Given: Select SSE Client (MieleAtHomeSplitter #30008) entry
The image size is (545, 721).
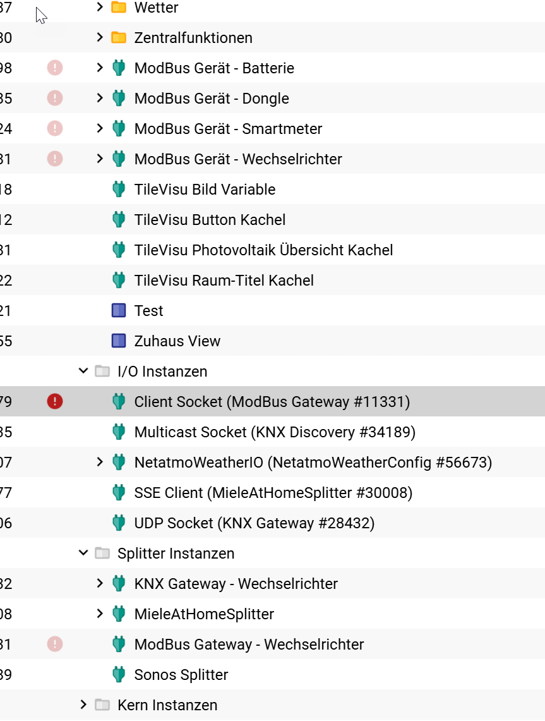Looking at the screenshot, I should [x=273, y=493].
